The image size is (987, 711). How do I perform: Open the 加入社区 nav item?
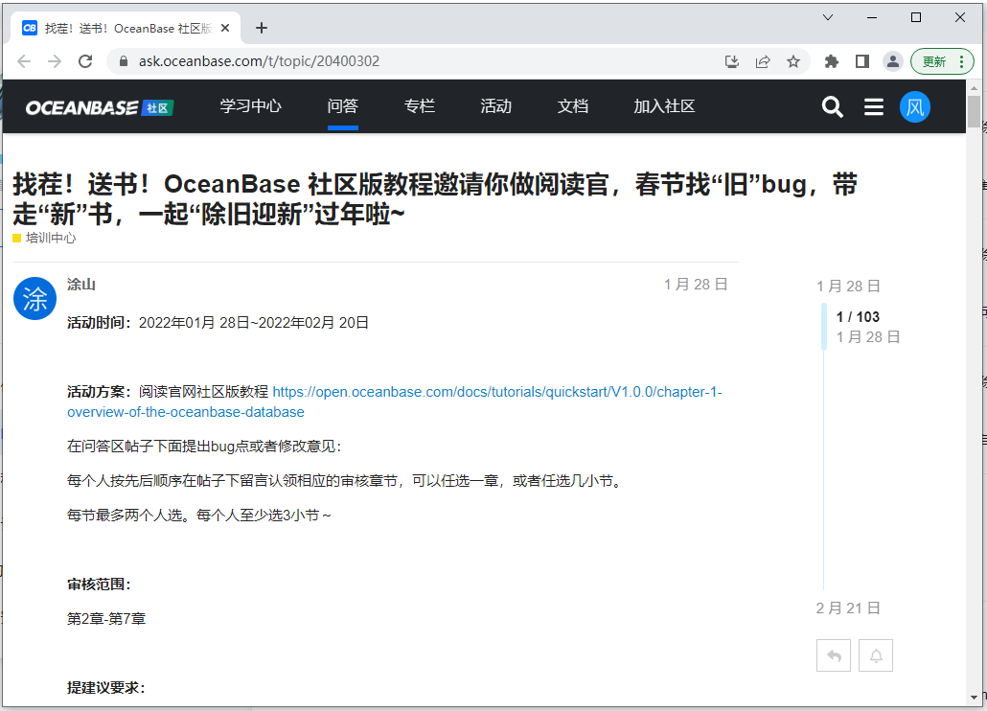point(664,106)
